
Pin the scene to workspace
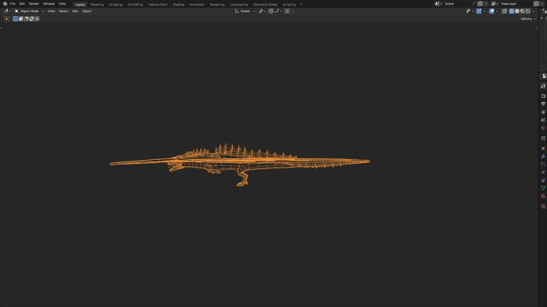(474, 4)
